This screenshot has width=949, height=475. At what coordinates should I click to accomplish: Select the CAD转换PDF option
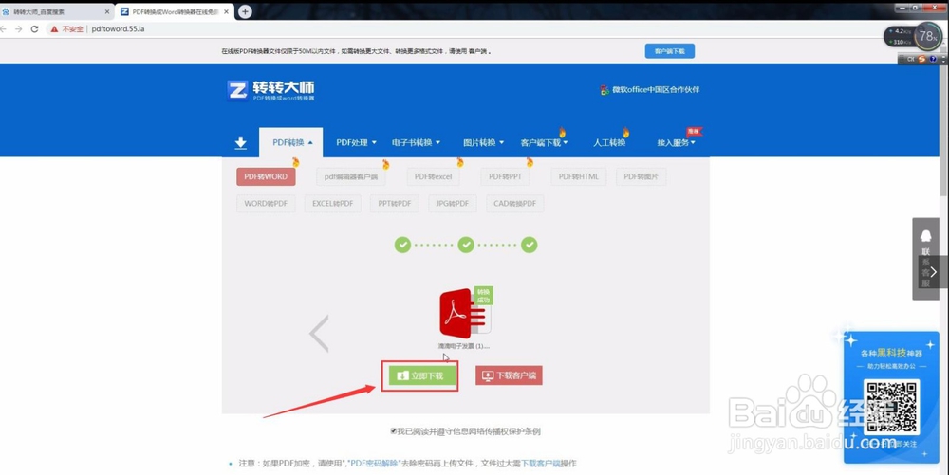pyautogui.click(x=514, y=204)
